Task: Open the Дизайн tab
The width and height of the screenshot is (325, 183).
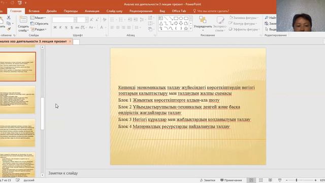Action: pos(52,11)
